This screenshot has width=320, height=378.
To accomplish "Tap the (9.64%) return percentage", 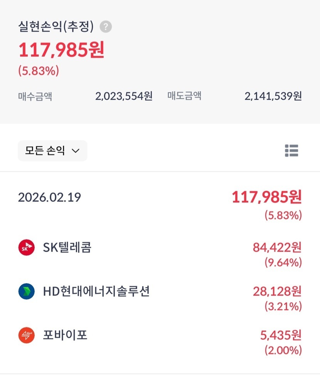I will point(283,263).
